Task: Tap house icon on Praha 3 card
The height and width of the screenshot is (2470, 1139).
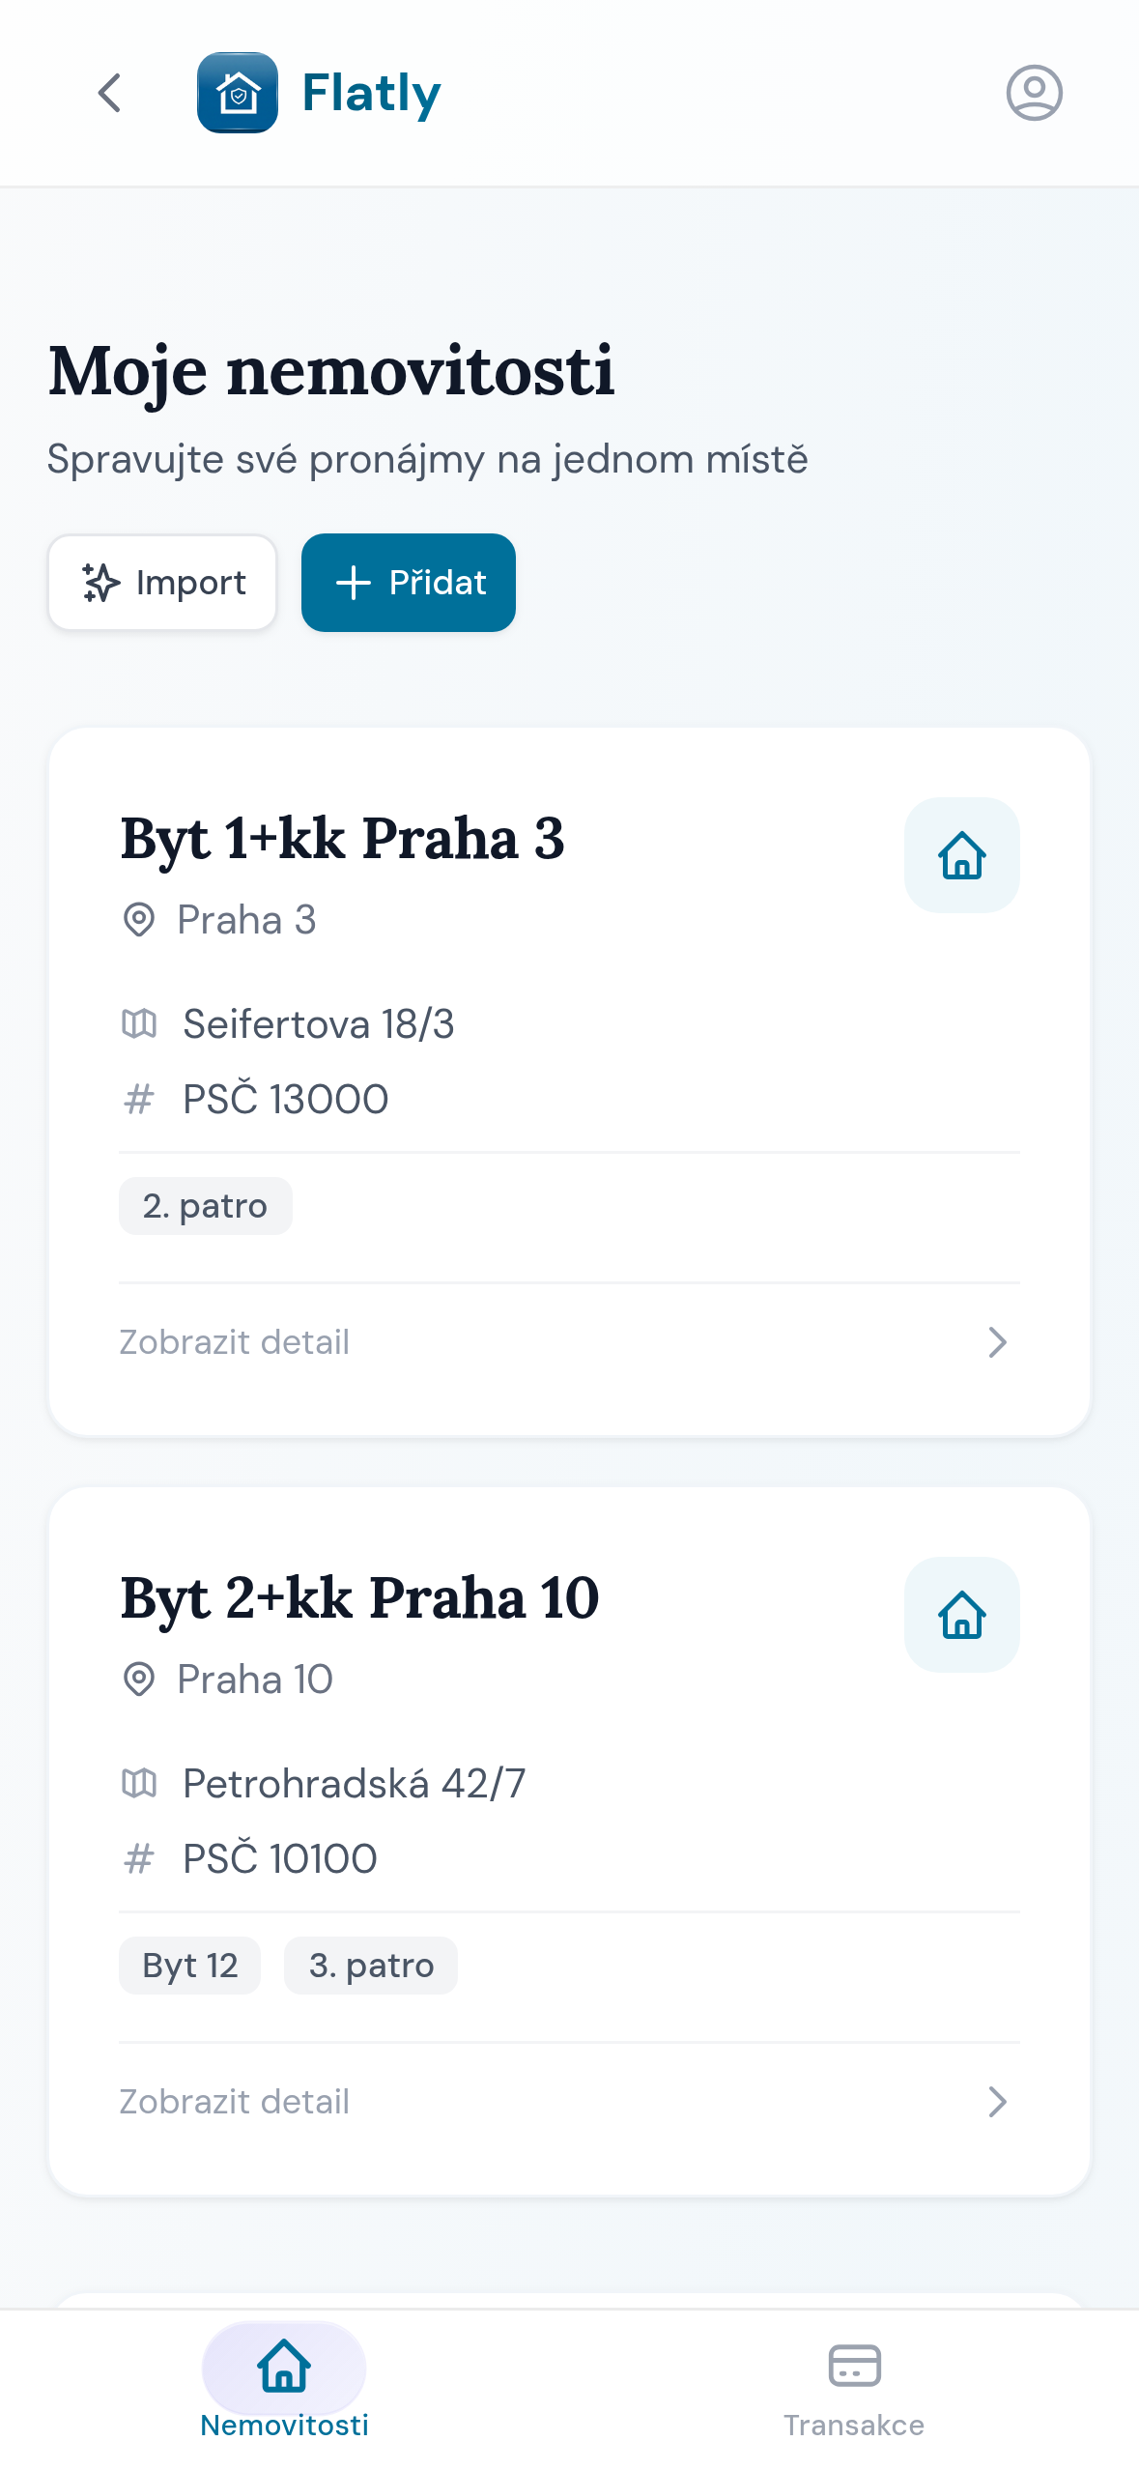Action: [961, 855]
